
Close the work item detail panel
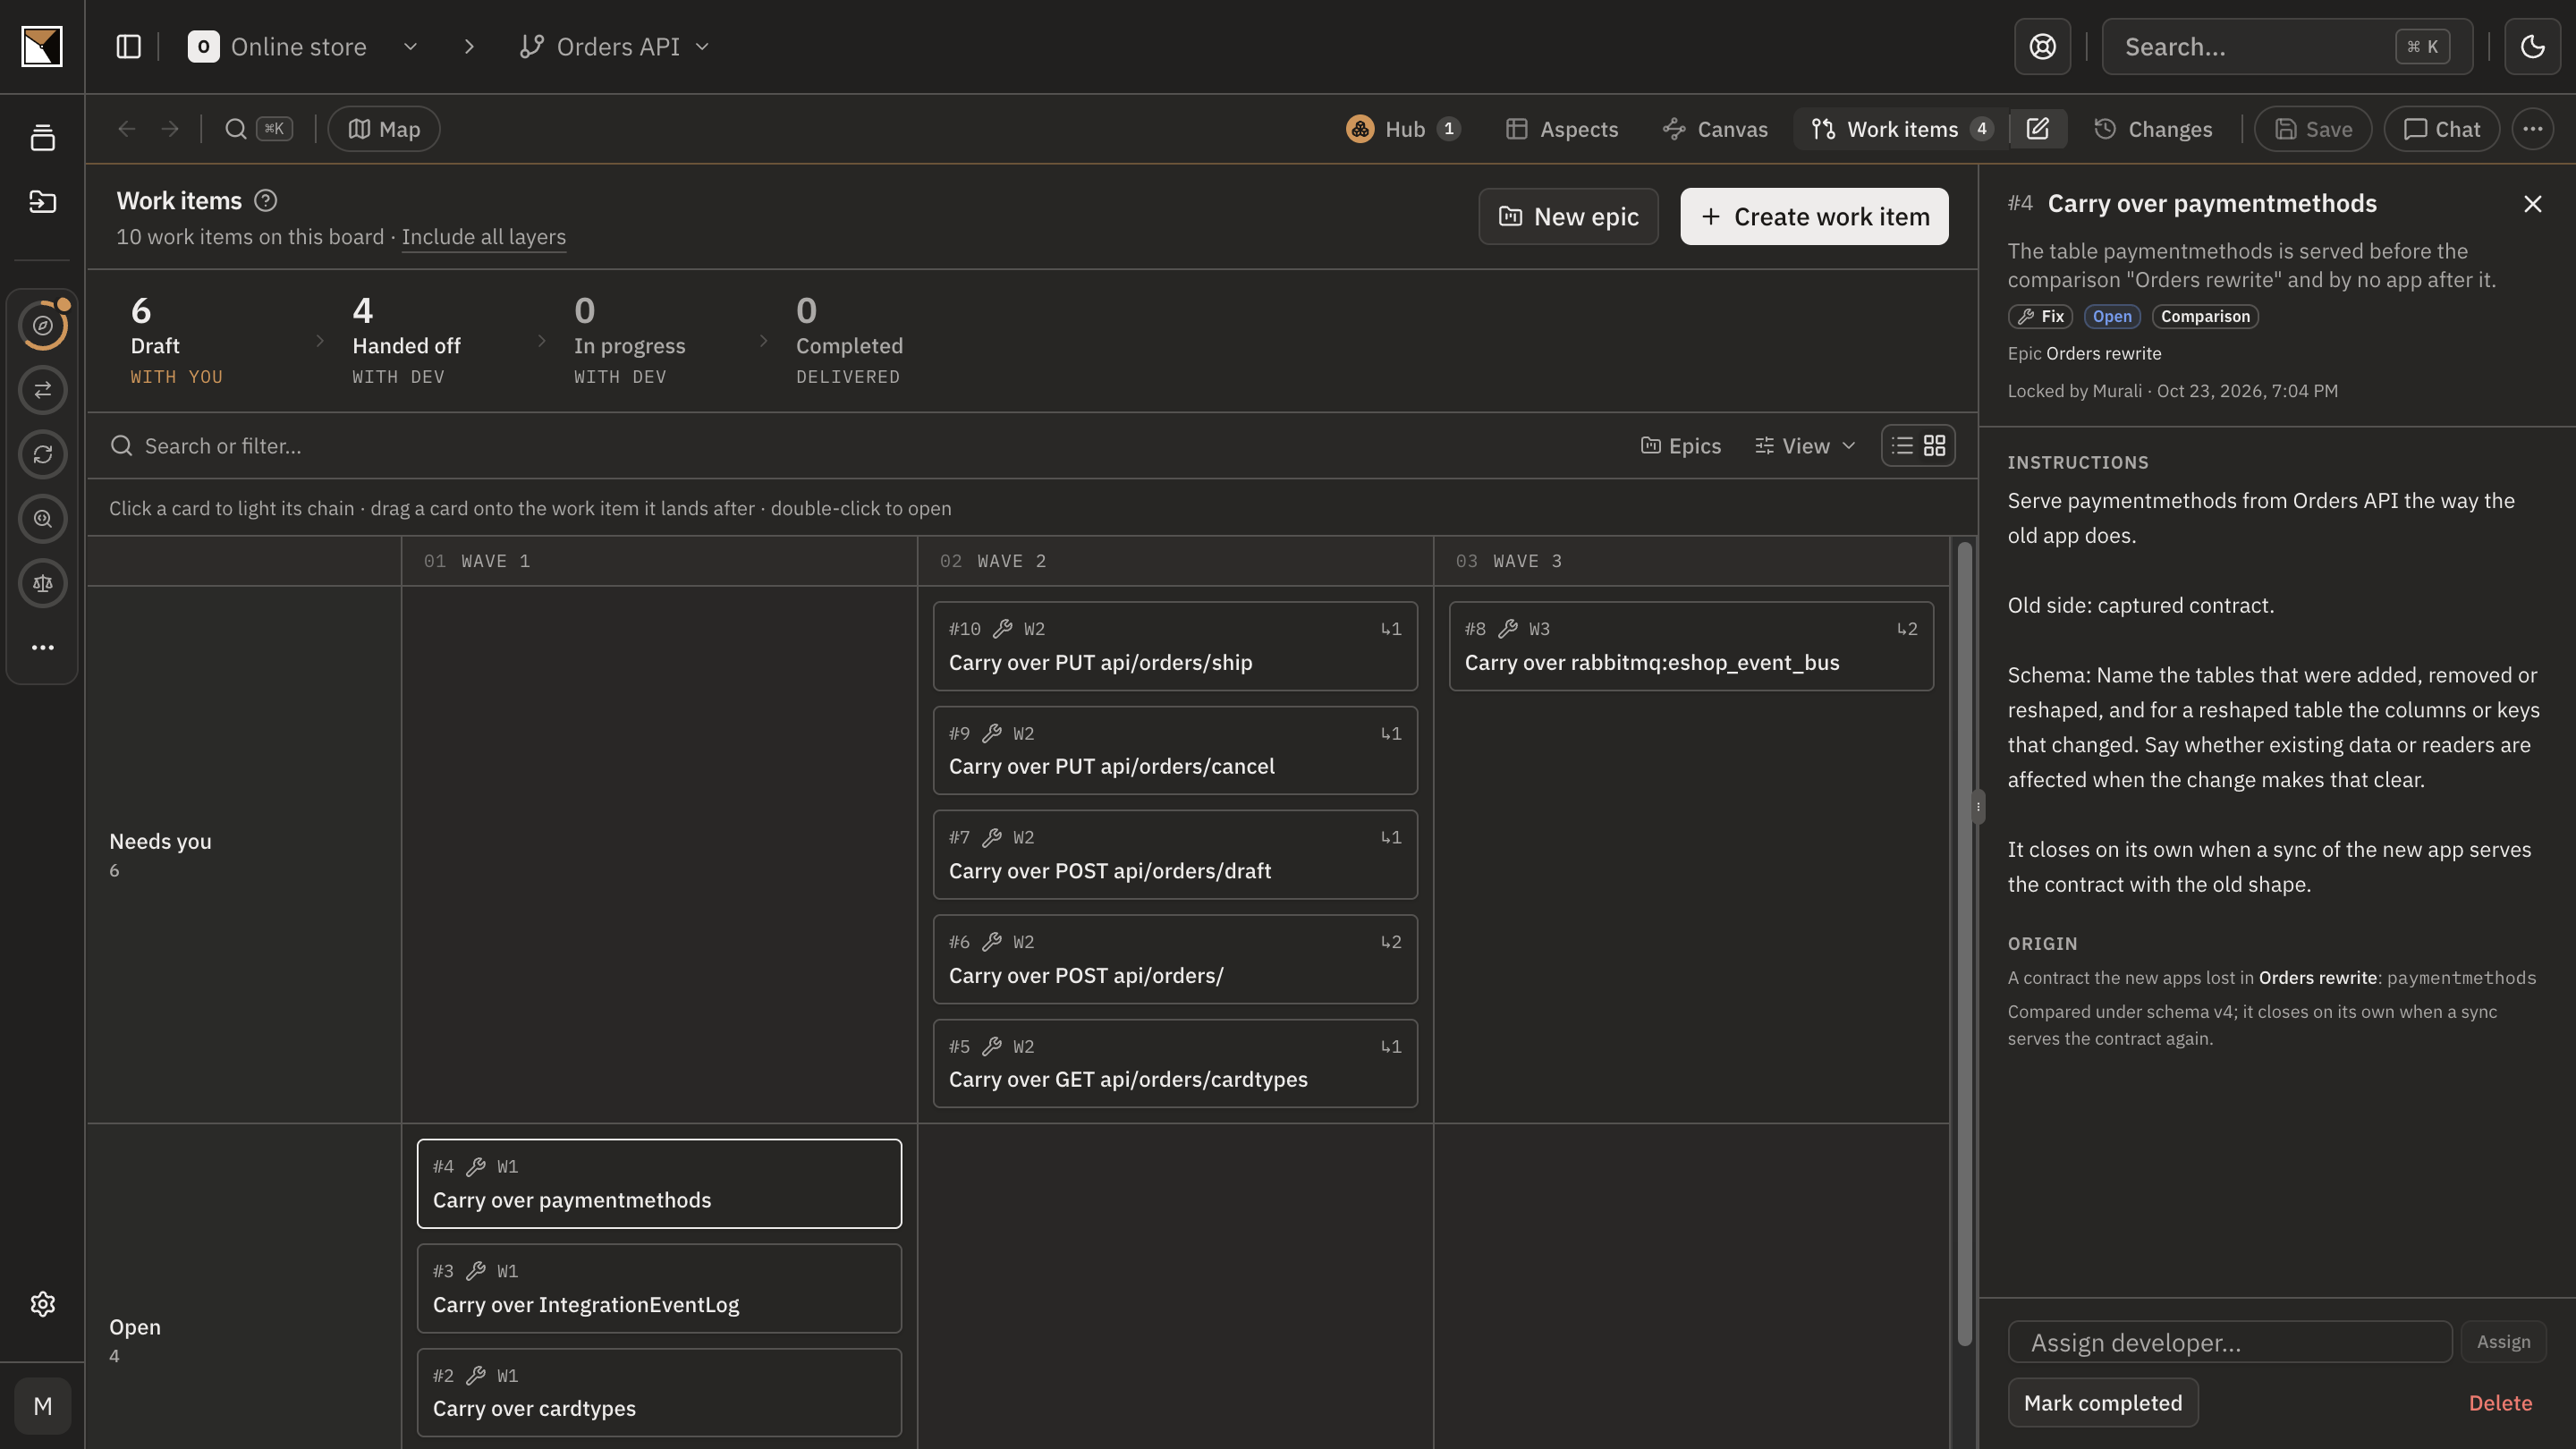pyautogui.click(x=2532, y=204)
